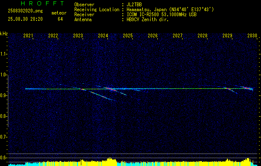Viewport: 261px width, 166px height.
Task: Click the 2023 time marker
Action: [78, 36]
